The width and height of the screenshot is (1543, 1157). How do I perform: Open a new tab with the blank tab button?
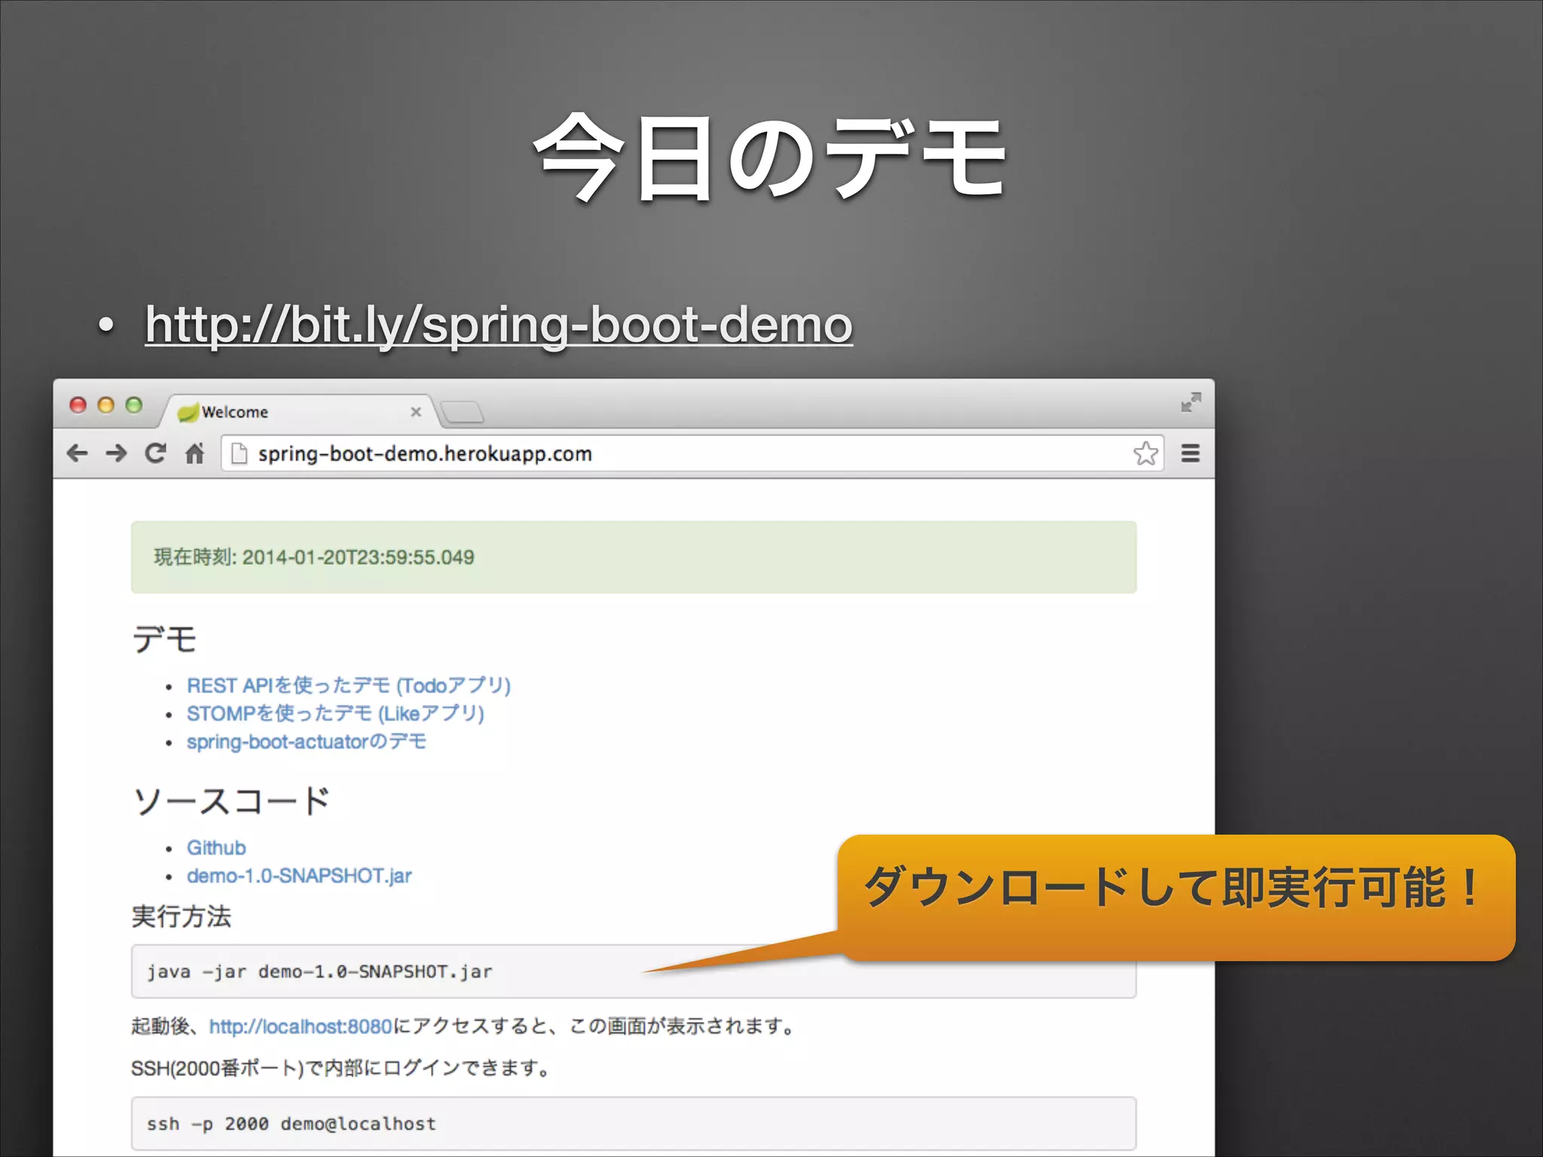tap(462, 412)
